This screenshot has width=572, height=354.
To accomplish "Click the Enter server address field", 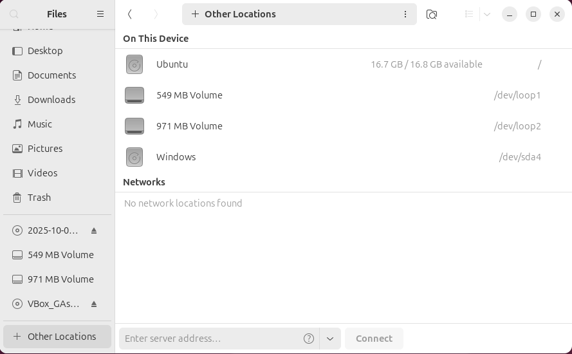I will (x=210, y=339).
